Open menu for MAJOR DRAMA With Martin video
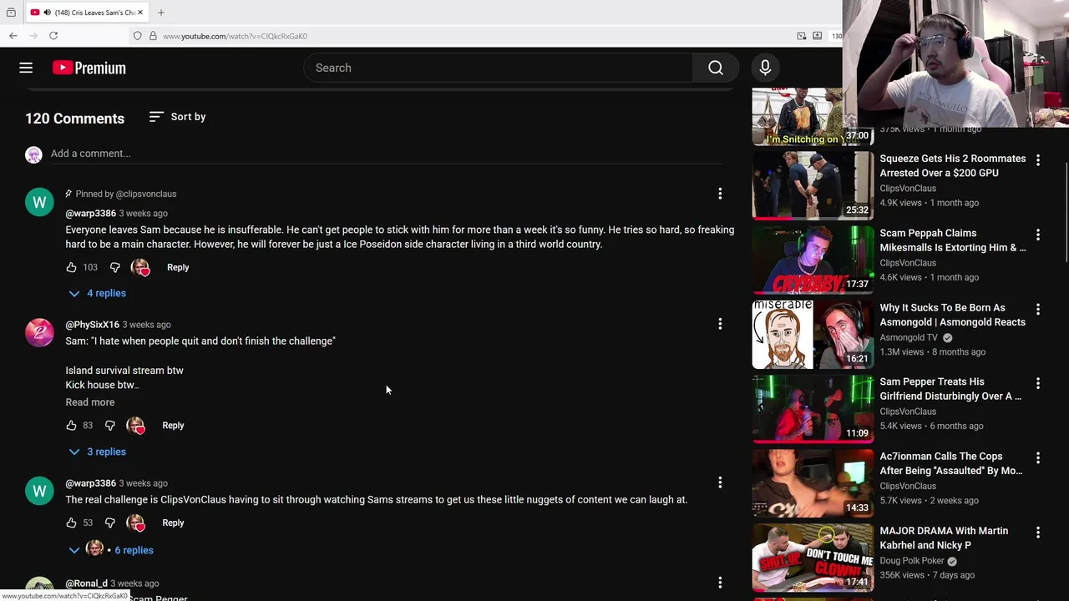1069x601 pixels. click(1038, 532)
